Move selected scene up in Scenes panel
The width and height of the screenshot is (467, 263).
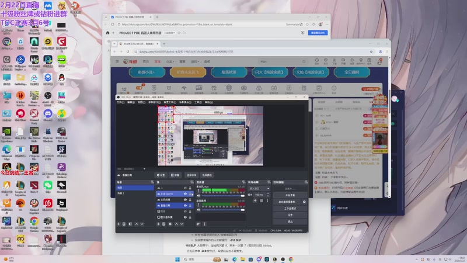tap(137, 224)
